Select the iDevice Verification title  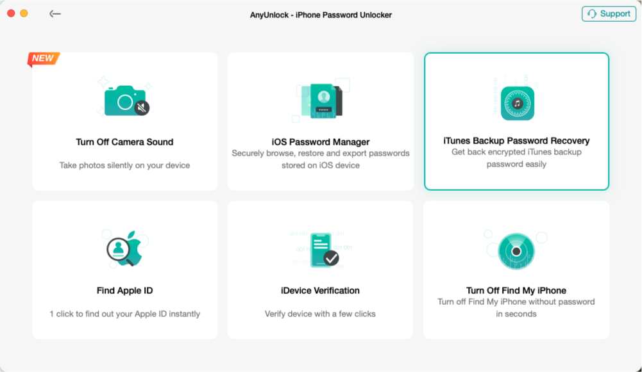[320, 291]
